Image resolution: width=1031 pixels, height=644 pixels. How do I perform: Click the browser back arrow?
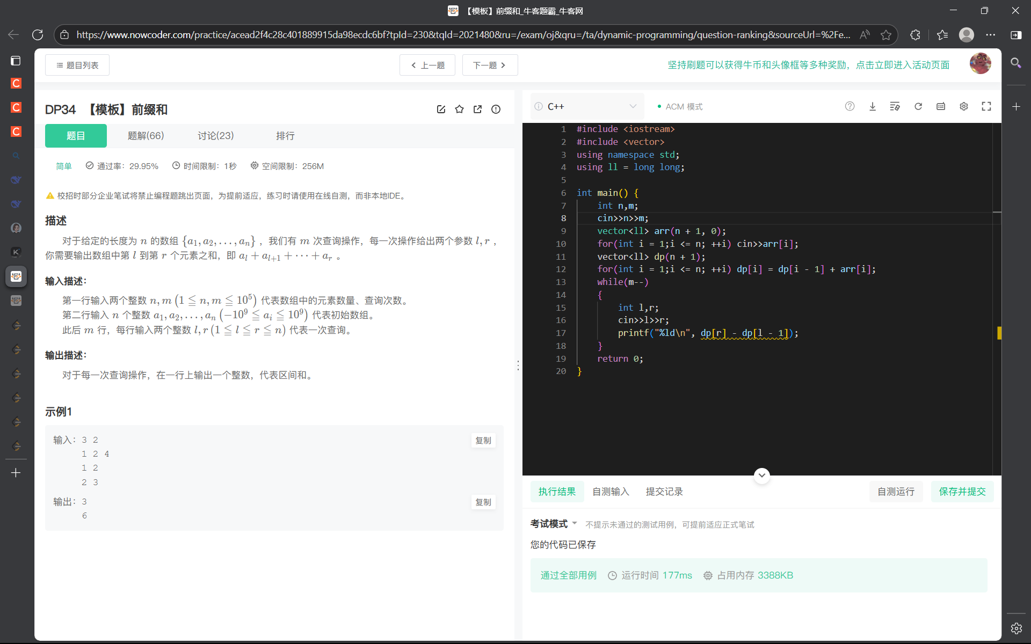[13, 35]
